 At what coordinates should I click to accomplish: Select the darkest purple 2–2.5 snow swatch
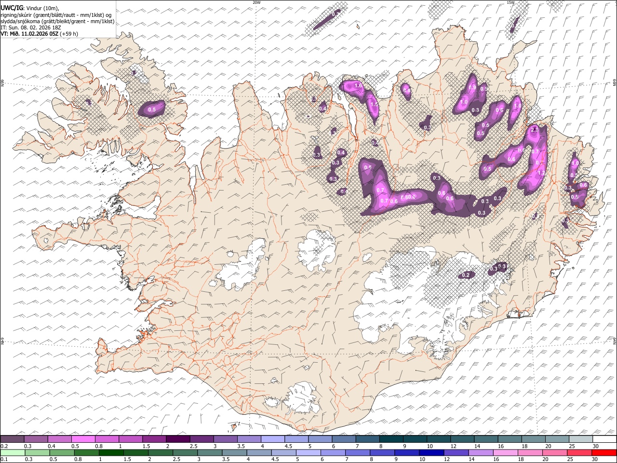coord(178,439)
